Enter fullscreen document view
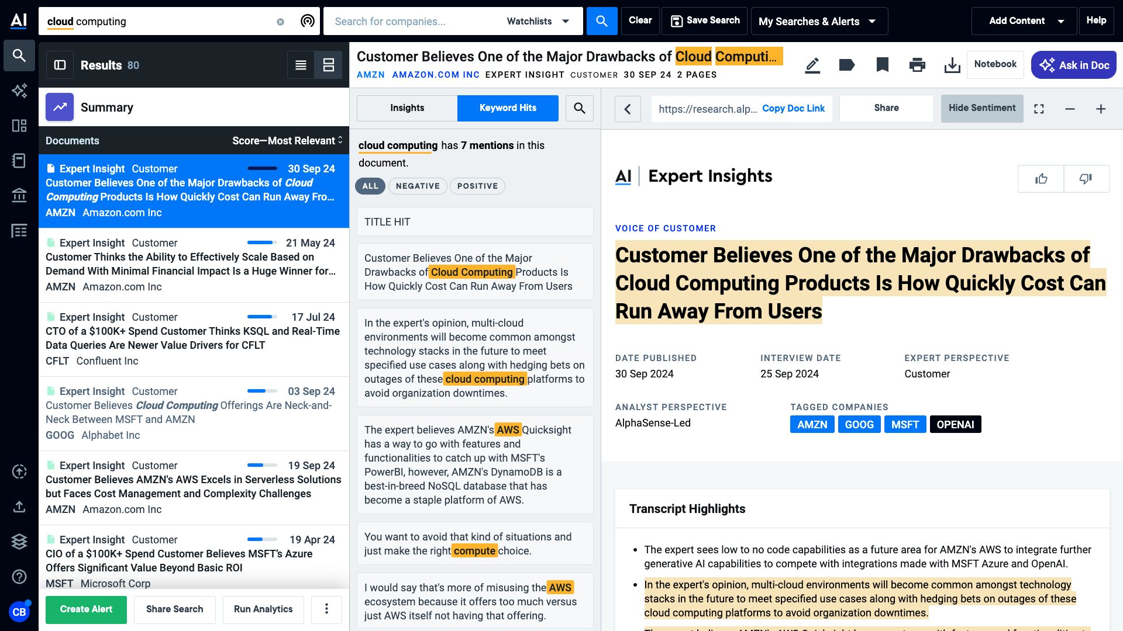1123x631 pixels. click(1039, 109)
